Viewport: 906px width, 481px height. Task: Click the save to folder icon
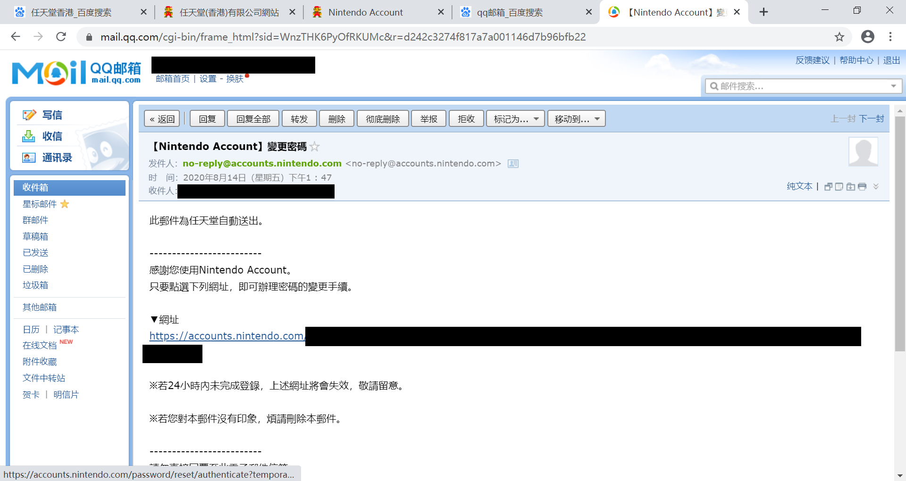tap(850, 187)
